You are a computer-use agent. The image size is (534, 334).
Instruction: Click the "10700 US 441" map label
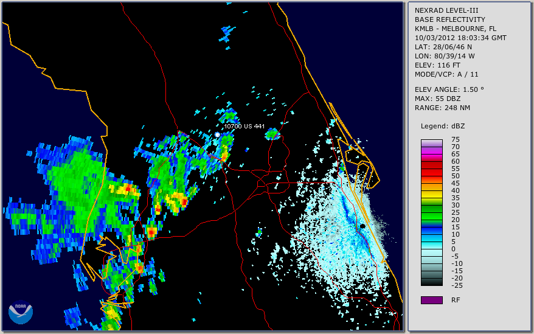[x=244, y=127]
